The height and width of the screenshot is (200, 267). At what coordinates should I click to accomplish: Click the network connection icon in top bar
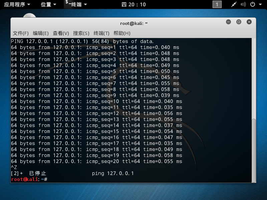tap(234, 4)
